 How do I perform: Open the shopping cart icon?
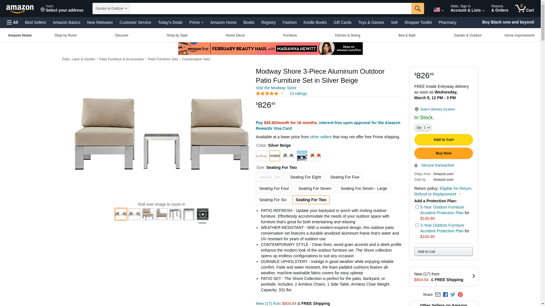tap(525, 8)
